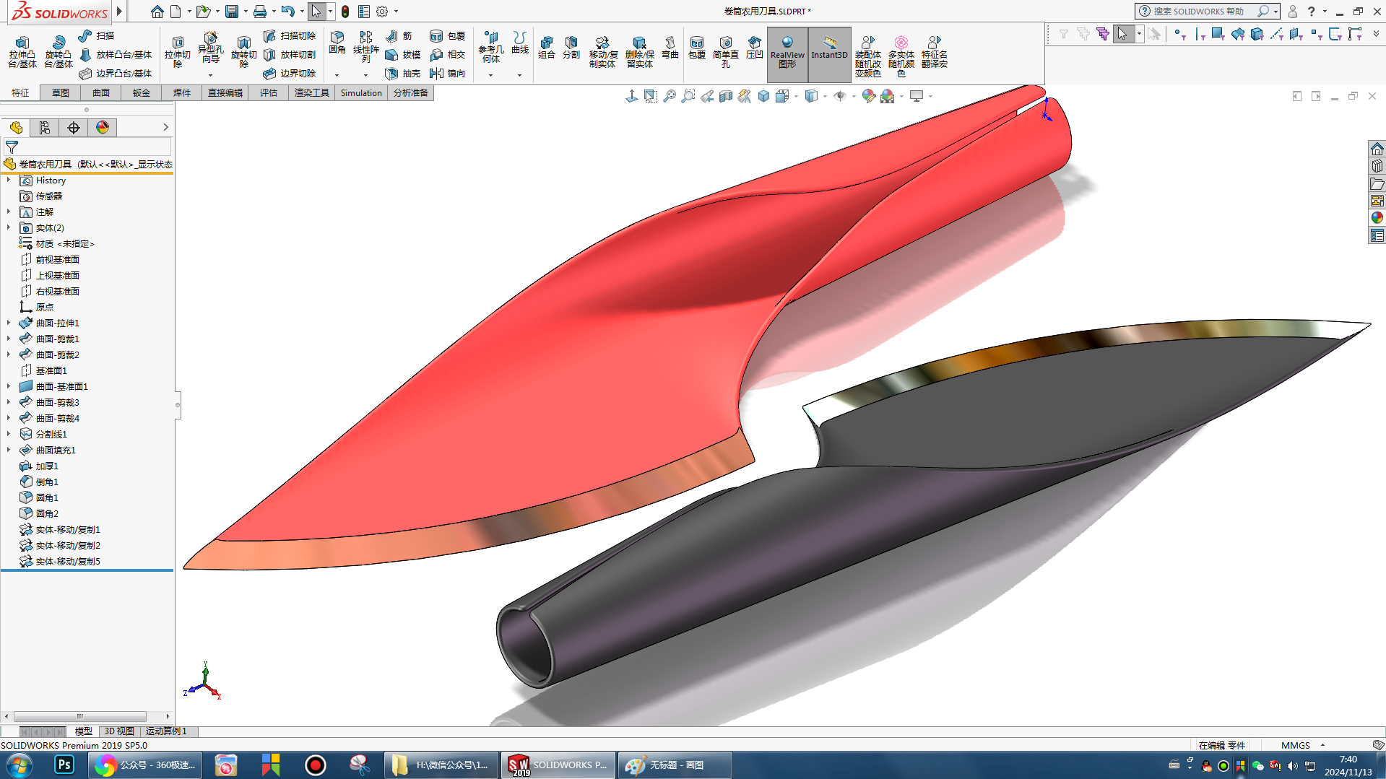The height and width of the screenshot is (779, 1386).
Task: Expand the 曲面-基准面1 feature node
Action: 9,387
